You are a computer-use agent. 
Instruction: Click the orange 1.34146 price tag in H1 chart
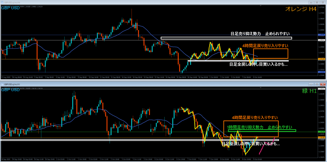pos(321,137)
